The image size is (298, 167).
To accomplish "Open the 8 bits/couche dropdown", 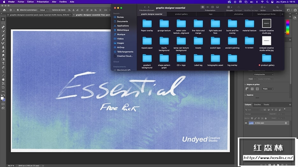I will pos(263,74).
